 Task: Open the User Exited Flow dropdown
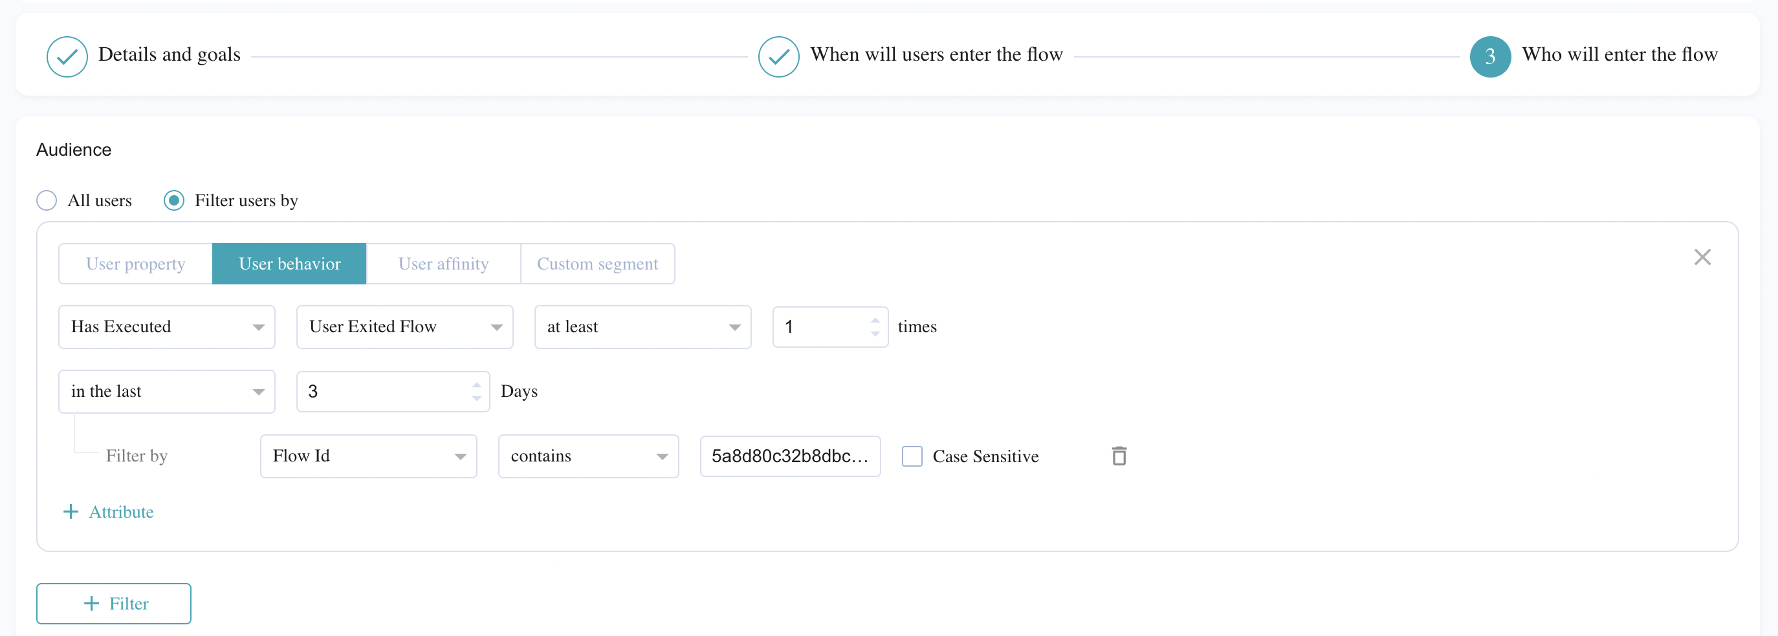coord(405,327)
